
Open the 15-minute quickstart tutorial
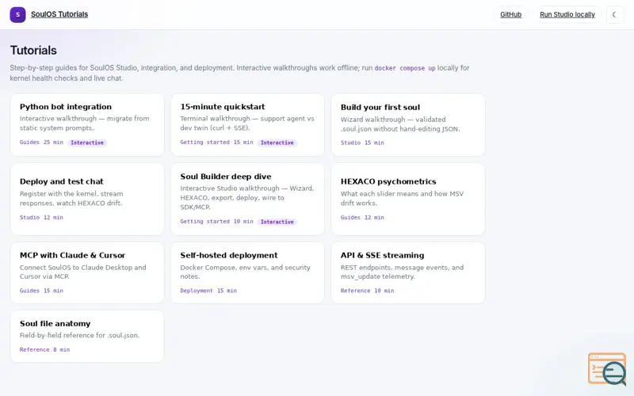[247, 124]
